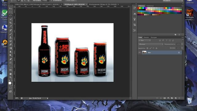Select the History Brush tool
Viewport: 197px width, 111px height.
point(11,41)
